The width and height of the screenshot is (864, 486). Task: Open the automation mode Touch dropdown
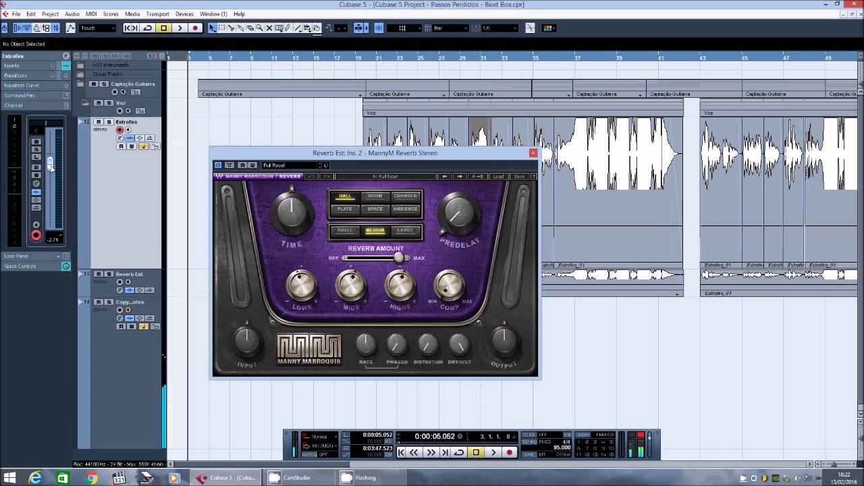[x=98, y=28]
